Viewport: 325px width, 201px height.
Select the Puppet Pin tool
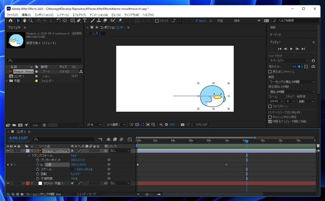click(120, 20)
